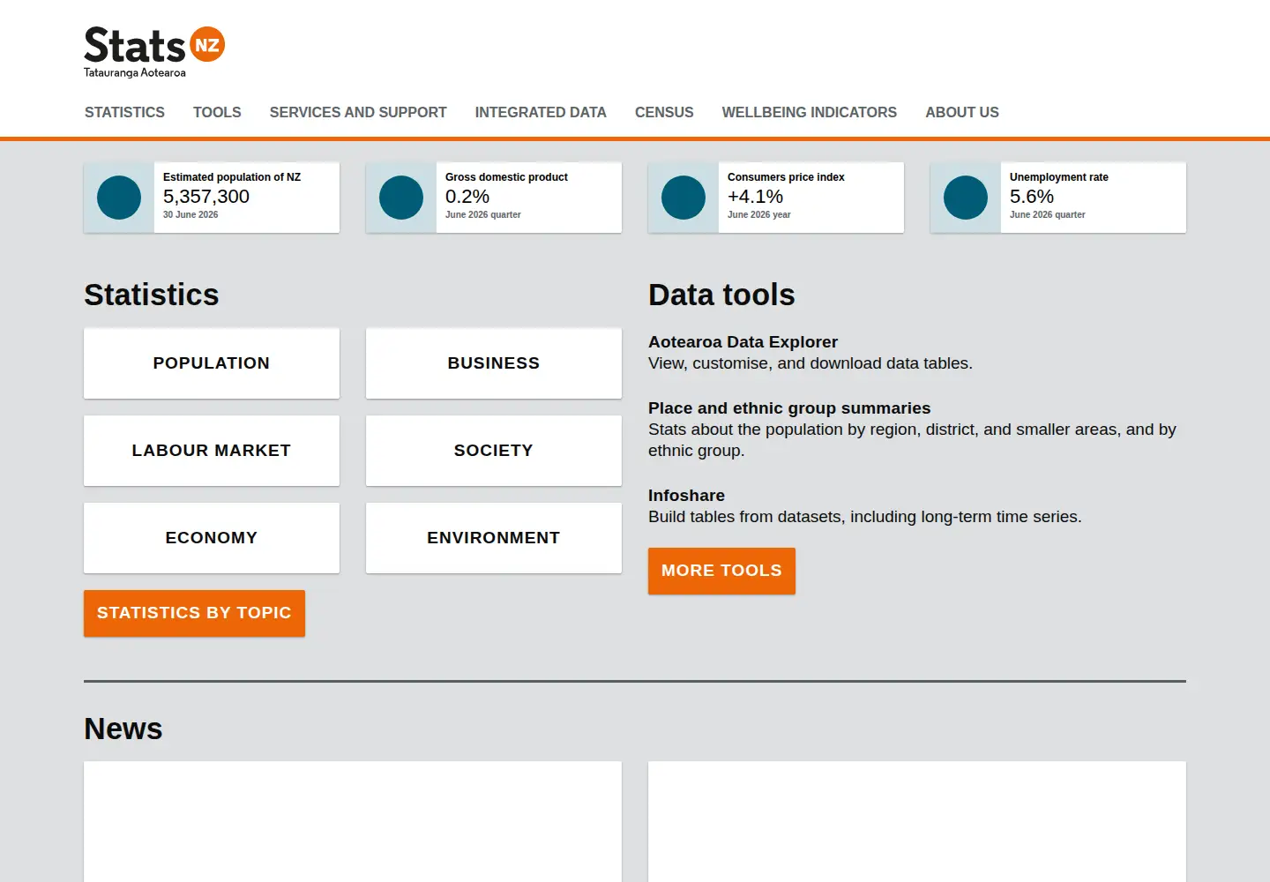Image resolution: width=1270 pixels, height=882 pixels.
Task: Click the unemployment value 5.6%
Action: coord(1032,197)
